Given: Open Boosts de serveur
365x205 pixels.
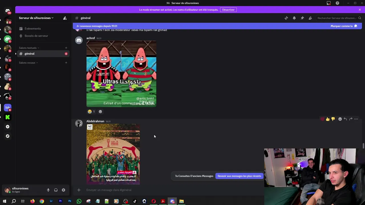Looking at the screenshot, I should tap(43, 36).
